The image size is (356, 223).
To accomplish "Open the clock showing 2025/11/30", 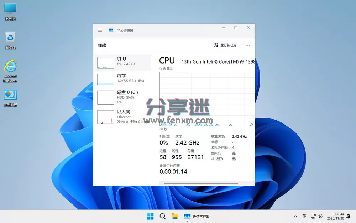I will [x=335, y=216].
